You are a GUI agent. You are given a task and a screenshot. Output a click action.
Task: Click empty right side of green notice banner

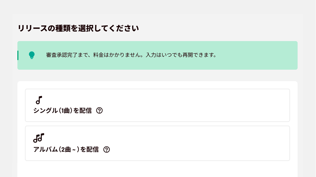click(258, 55)
